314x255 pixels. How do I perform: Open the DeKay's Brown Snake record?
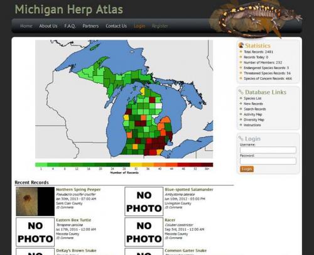[76, 251]
